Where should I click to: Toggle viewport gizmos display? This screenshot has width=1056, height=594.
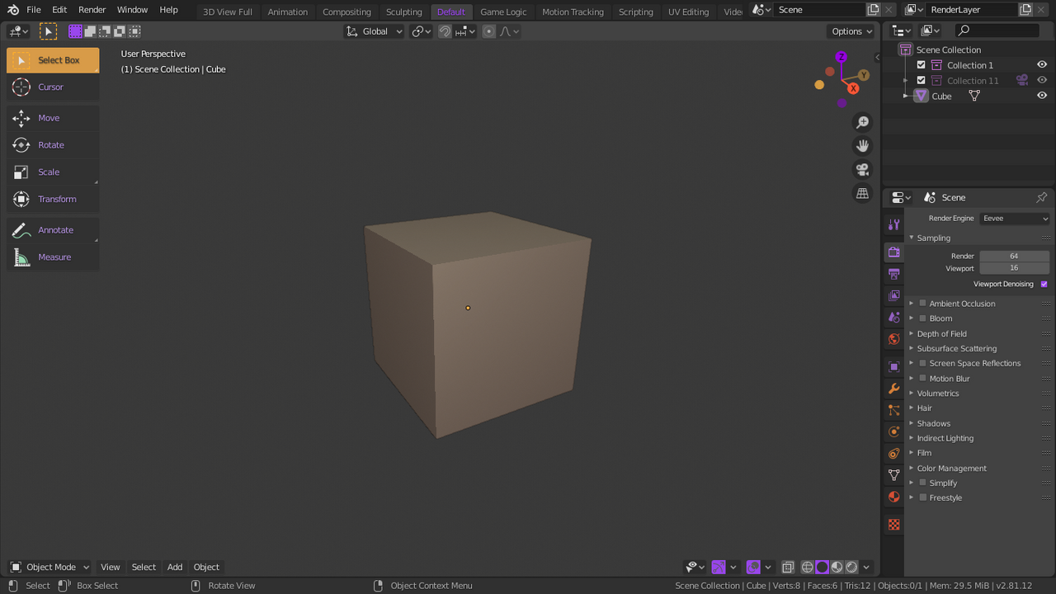click(719, 567)
